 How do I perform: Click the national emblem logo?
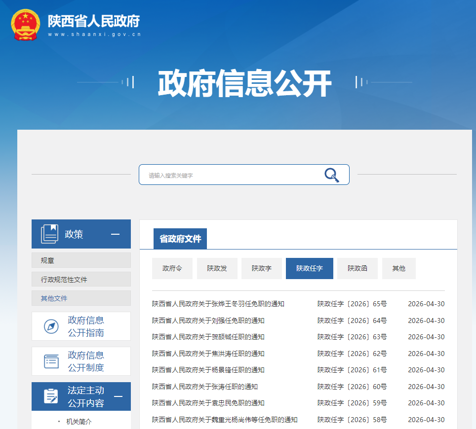pos(24,25)
